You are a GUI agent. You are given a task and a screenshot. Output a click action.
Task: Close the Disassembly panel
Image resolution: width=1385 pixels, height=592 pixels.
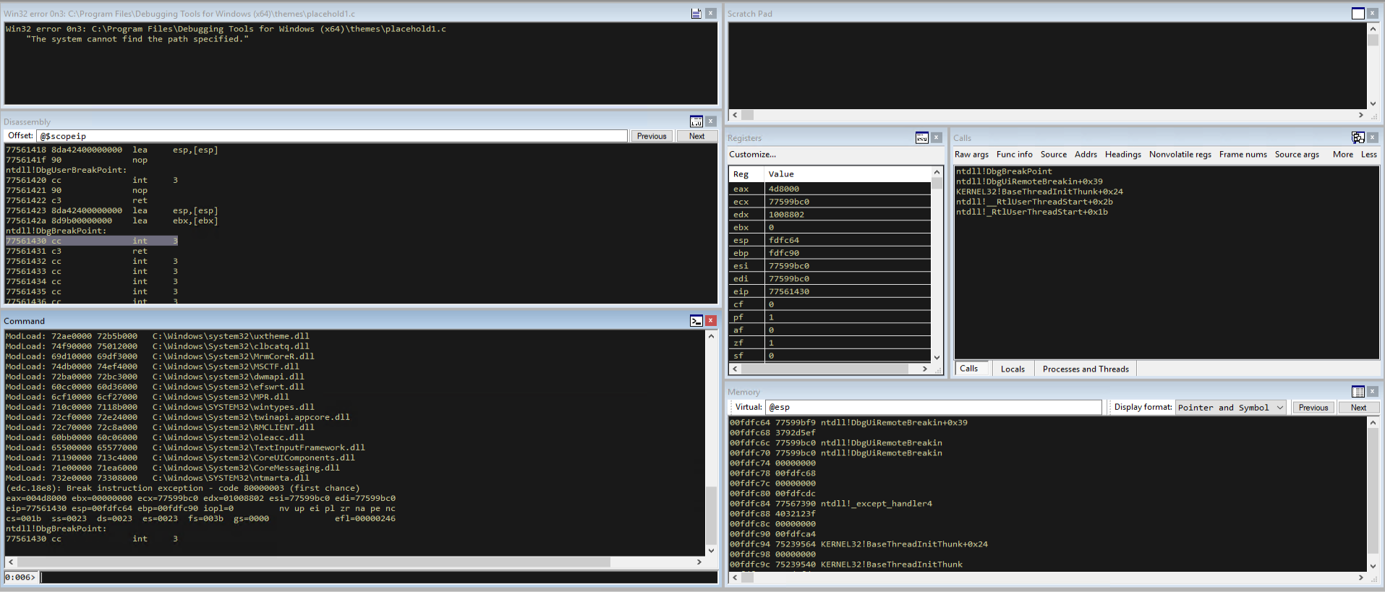[x=711, y=121]
